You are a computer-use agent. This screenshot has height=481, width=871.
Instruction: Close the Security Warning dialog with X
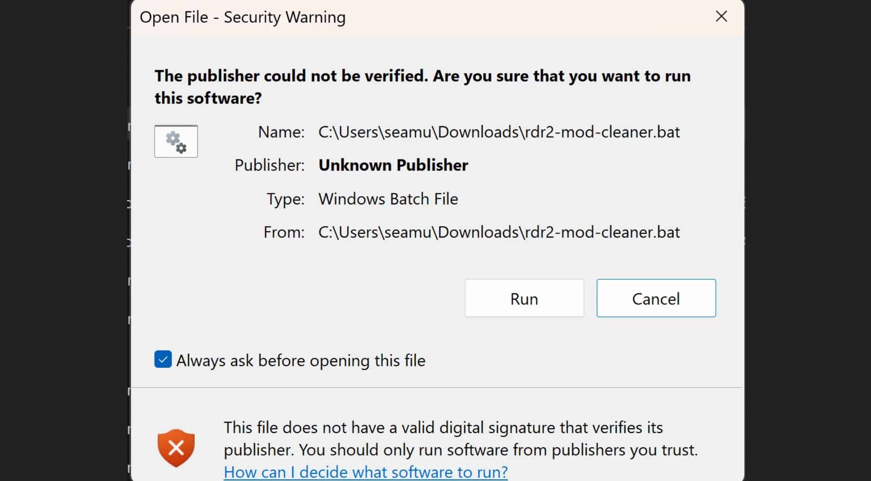pos(721,17)
